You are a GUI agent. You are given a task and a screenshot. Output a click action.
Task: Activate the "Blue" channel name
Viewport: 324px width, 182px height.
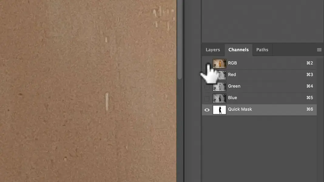(x=232, y=98)
